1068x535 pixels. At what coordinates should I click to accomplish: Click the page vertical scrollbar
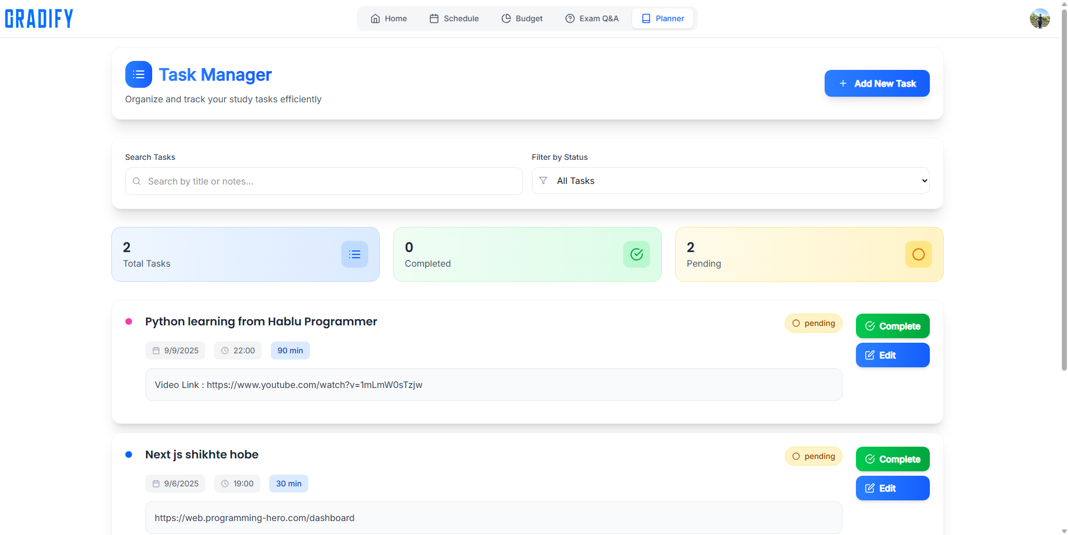click(1064, 190)
